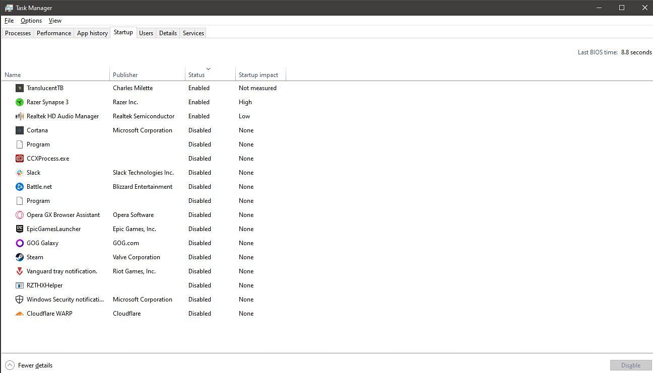Select the TranslucentTB name text
Viewport: 653px width, 373px height.
45,88
